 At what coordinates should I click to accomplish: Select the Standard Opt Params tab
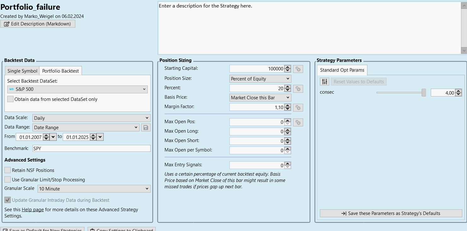342,70
